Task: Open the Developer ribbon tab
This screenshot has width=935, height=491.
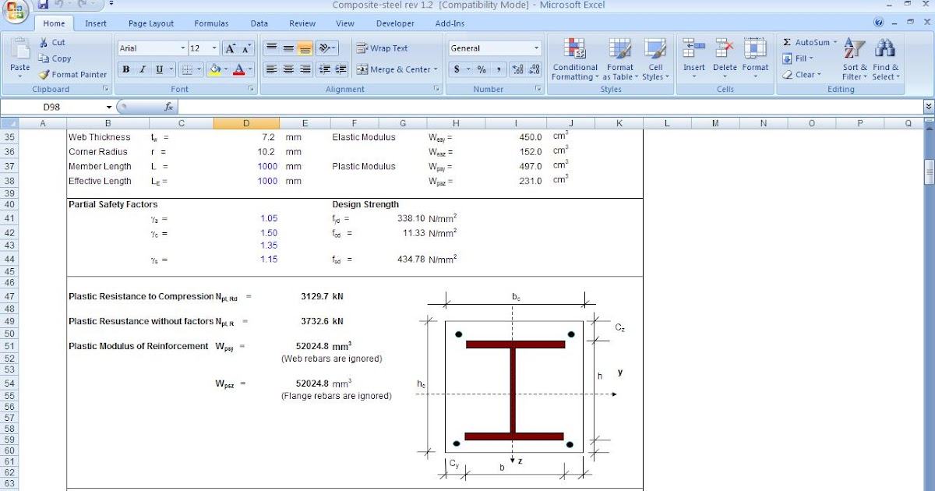Action: (395, 23)
